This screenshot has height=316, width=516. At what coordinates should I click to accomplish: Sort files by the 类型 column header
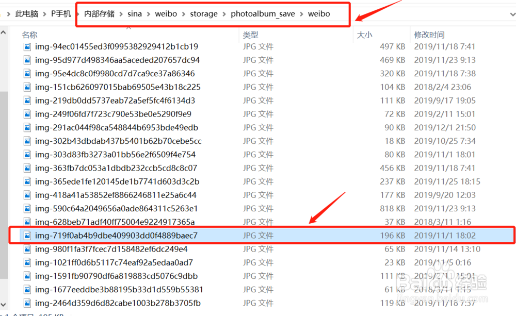click(x=250, y=35)
